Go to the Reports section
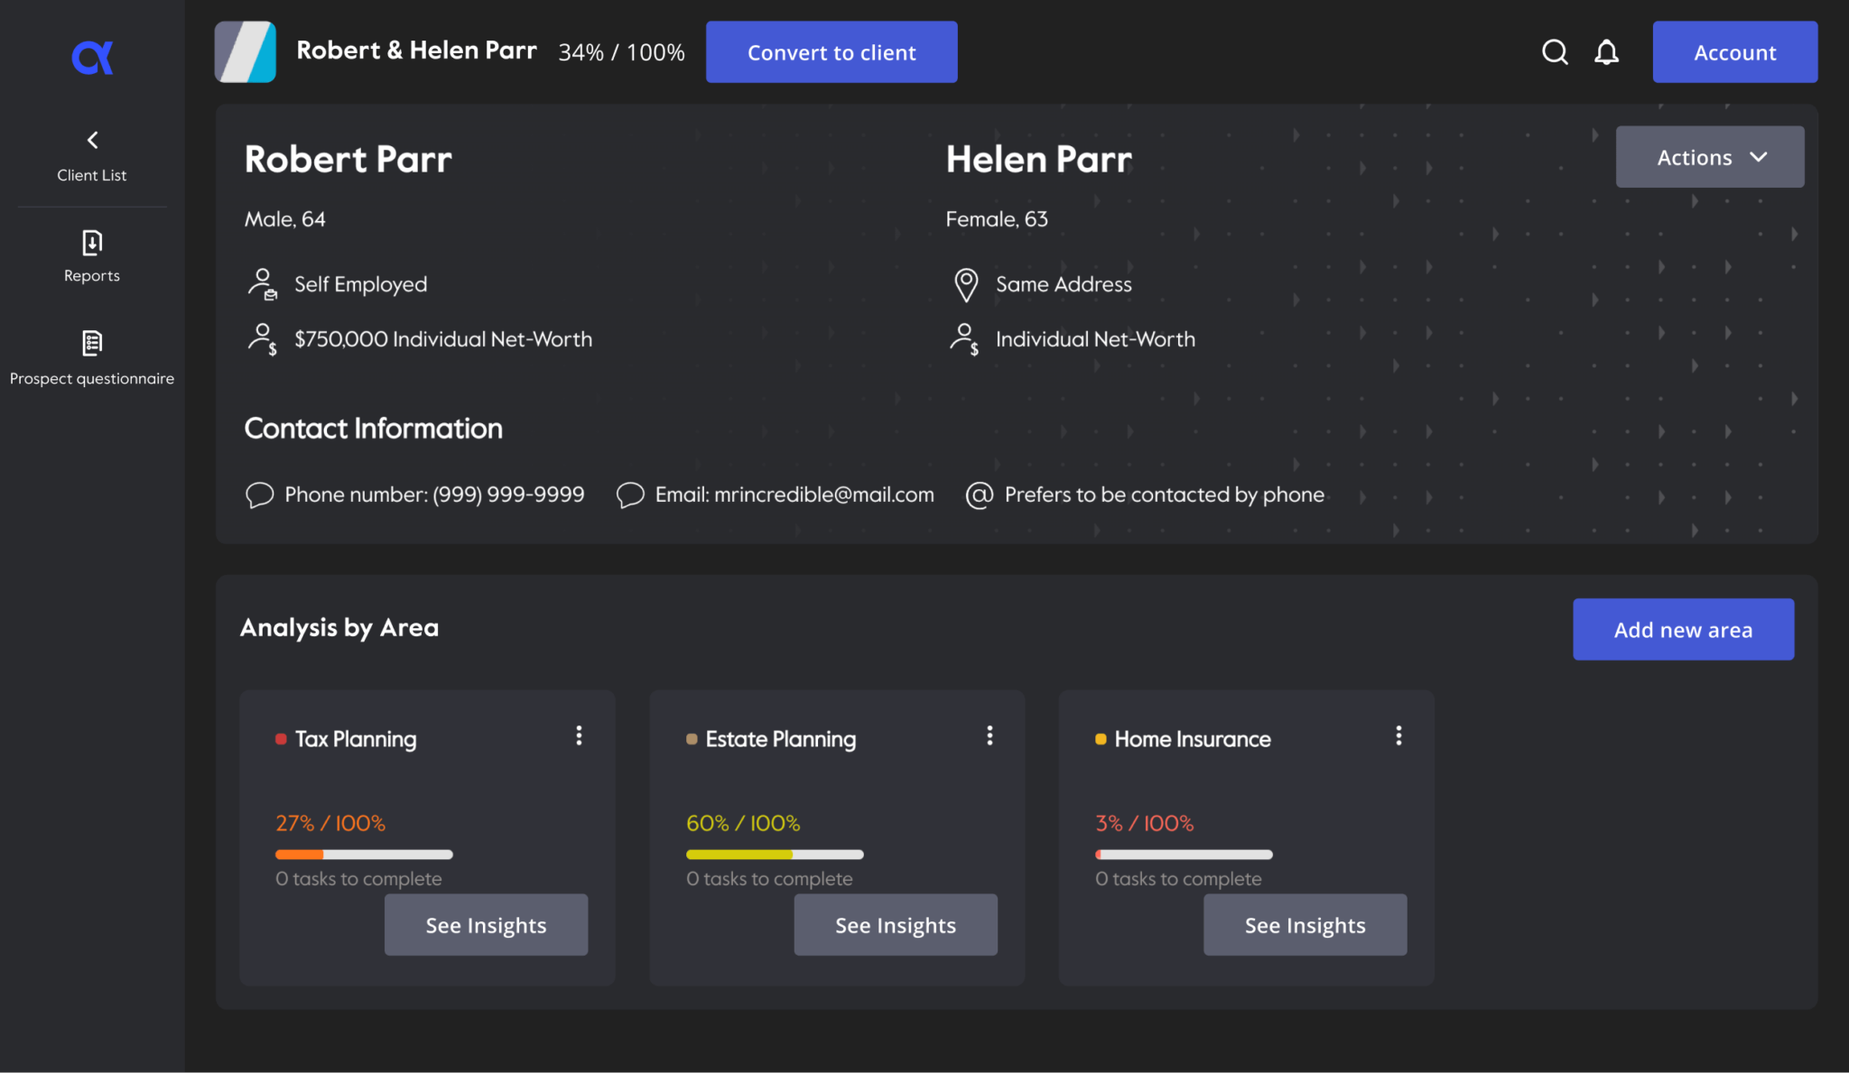 91,257
